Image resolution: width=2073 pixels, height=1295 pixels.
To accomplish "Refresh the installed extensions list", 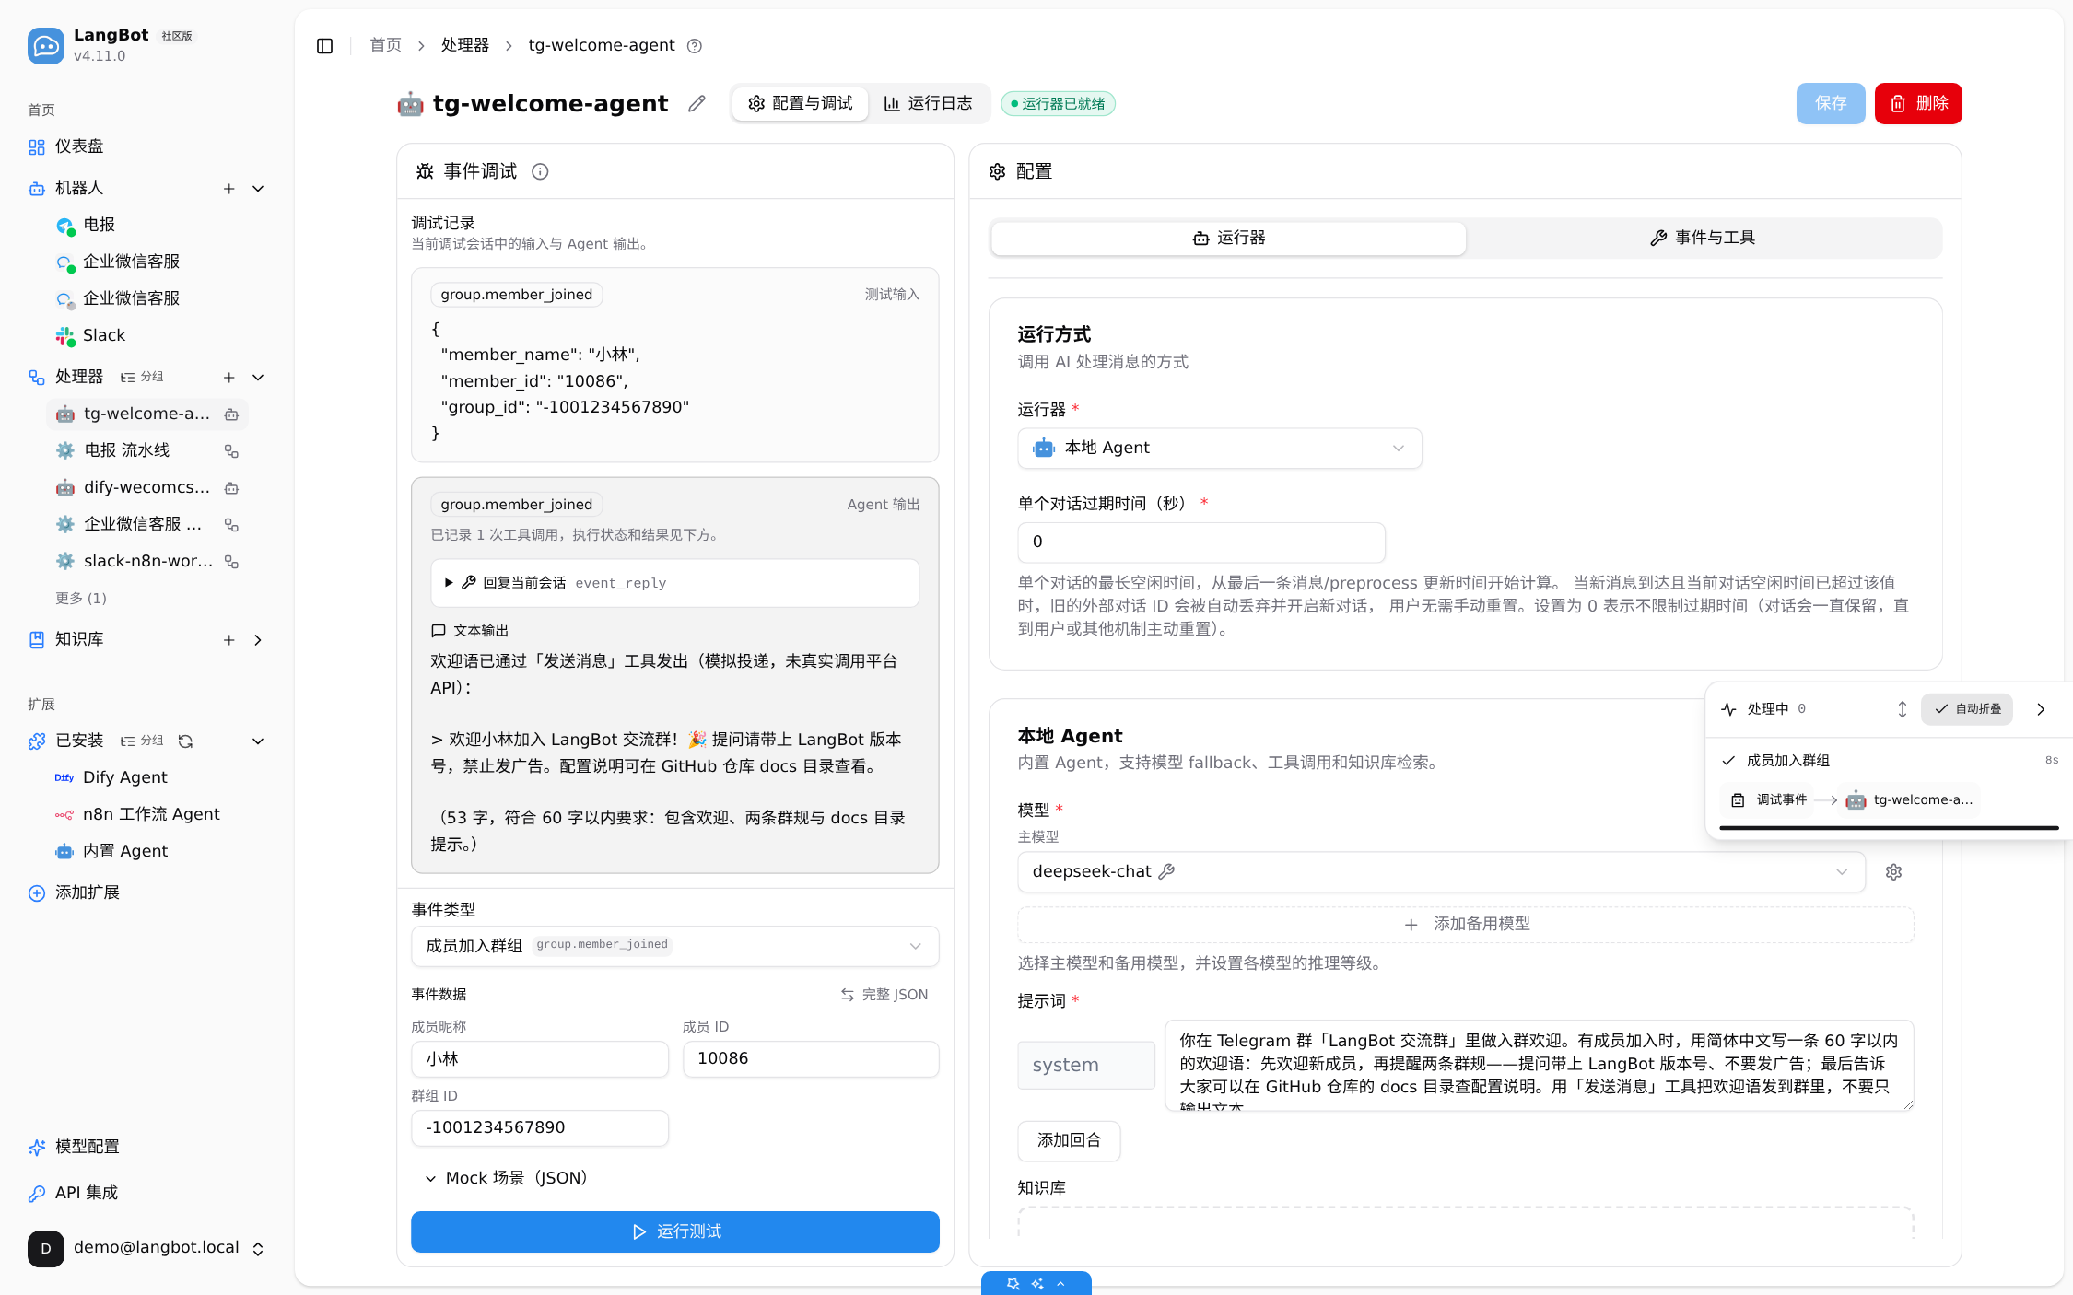I will [x=185, y=741].
